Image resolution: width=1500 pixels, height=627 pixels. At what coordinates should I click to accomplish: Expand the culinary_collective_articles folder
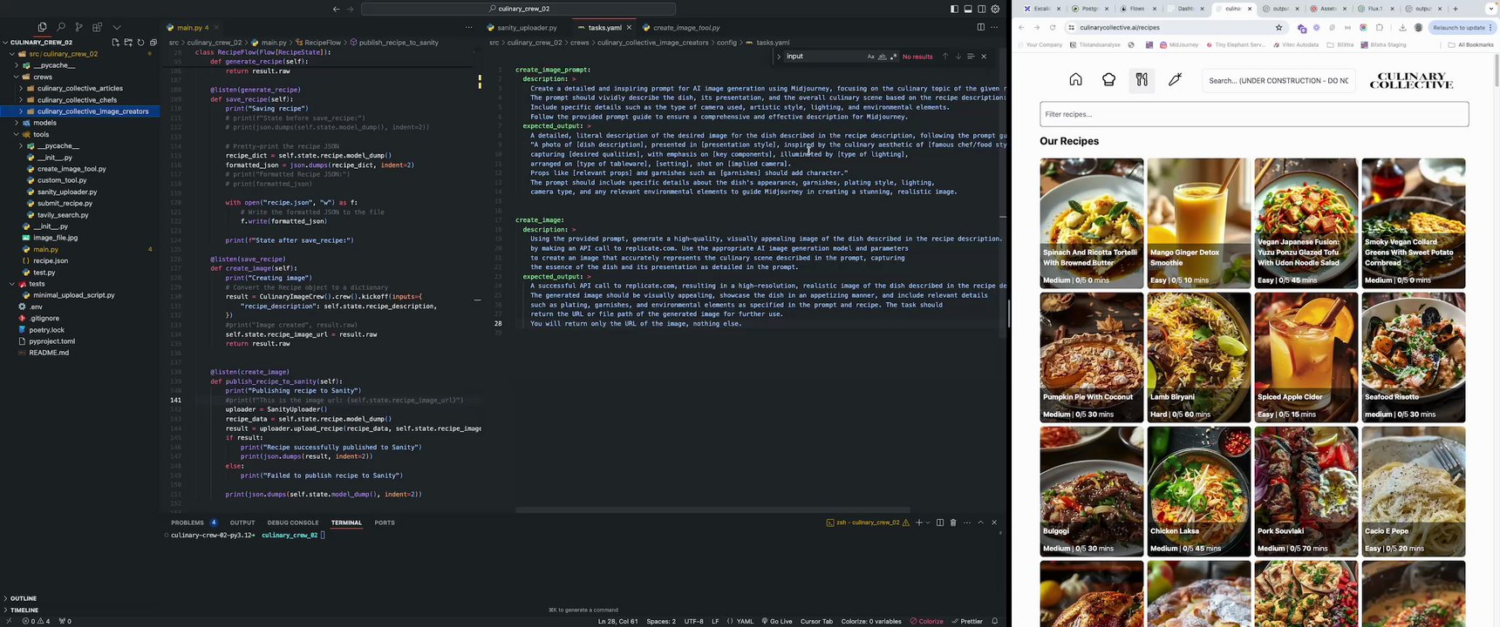(80, 88)
